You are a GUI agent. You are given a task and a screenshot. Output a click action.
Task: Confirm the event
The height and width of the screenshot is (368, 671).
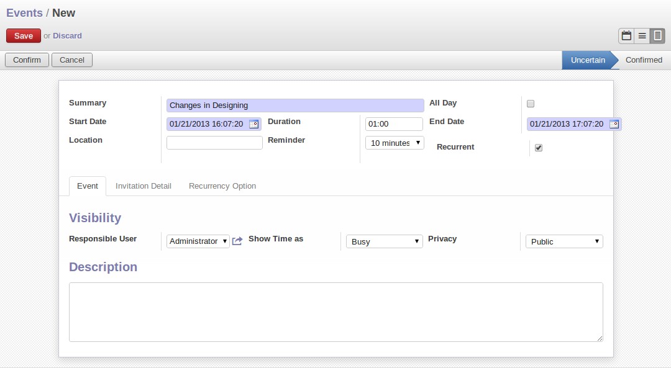click(x=27, y=60)
